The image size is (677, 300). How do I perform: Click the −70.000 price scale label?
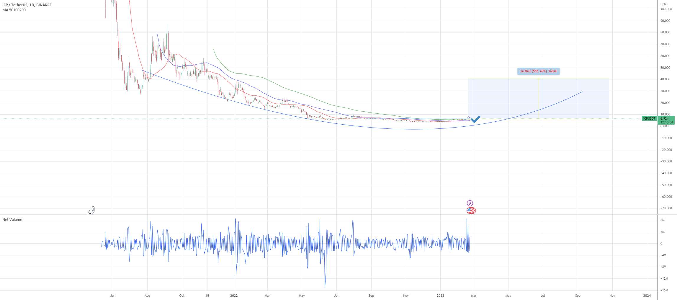pyautogui.click(x=666, y=208)
